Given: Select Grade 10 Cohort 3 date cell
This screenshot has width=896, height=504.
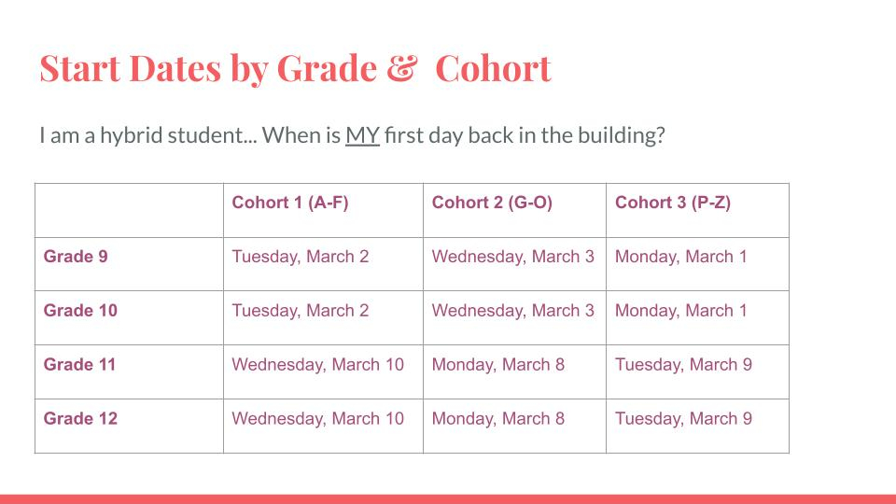Looking at the screenshot, I should pos(681,311).
